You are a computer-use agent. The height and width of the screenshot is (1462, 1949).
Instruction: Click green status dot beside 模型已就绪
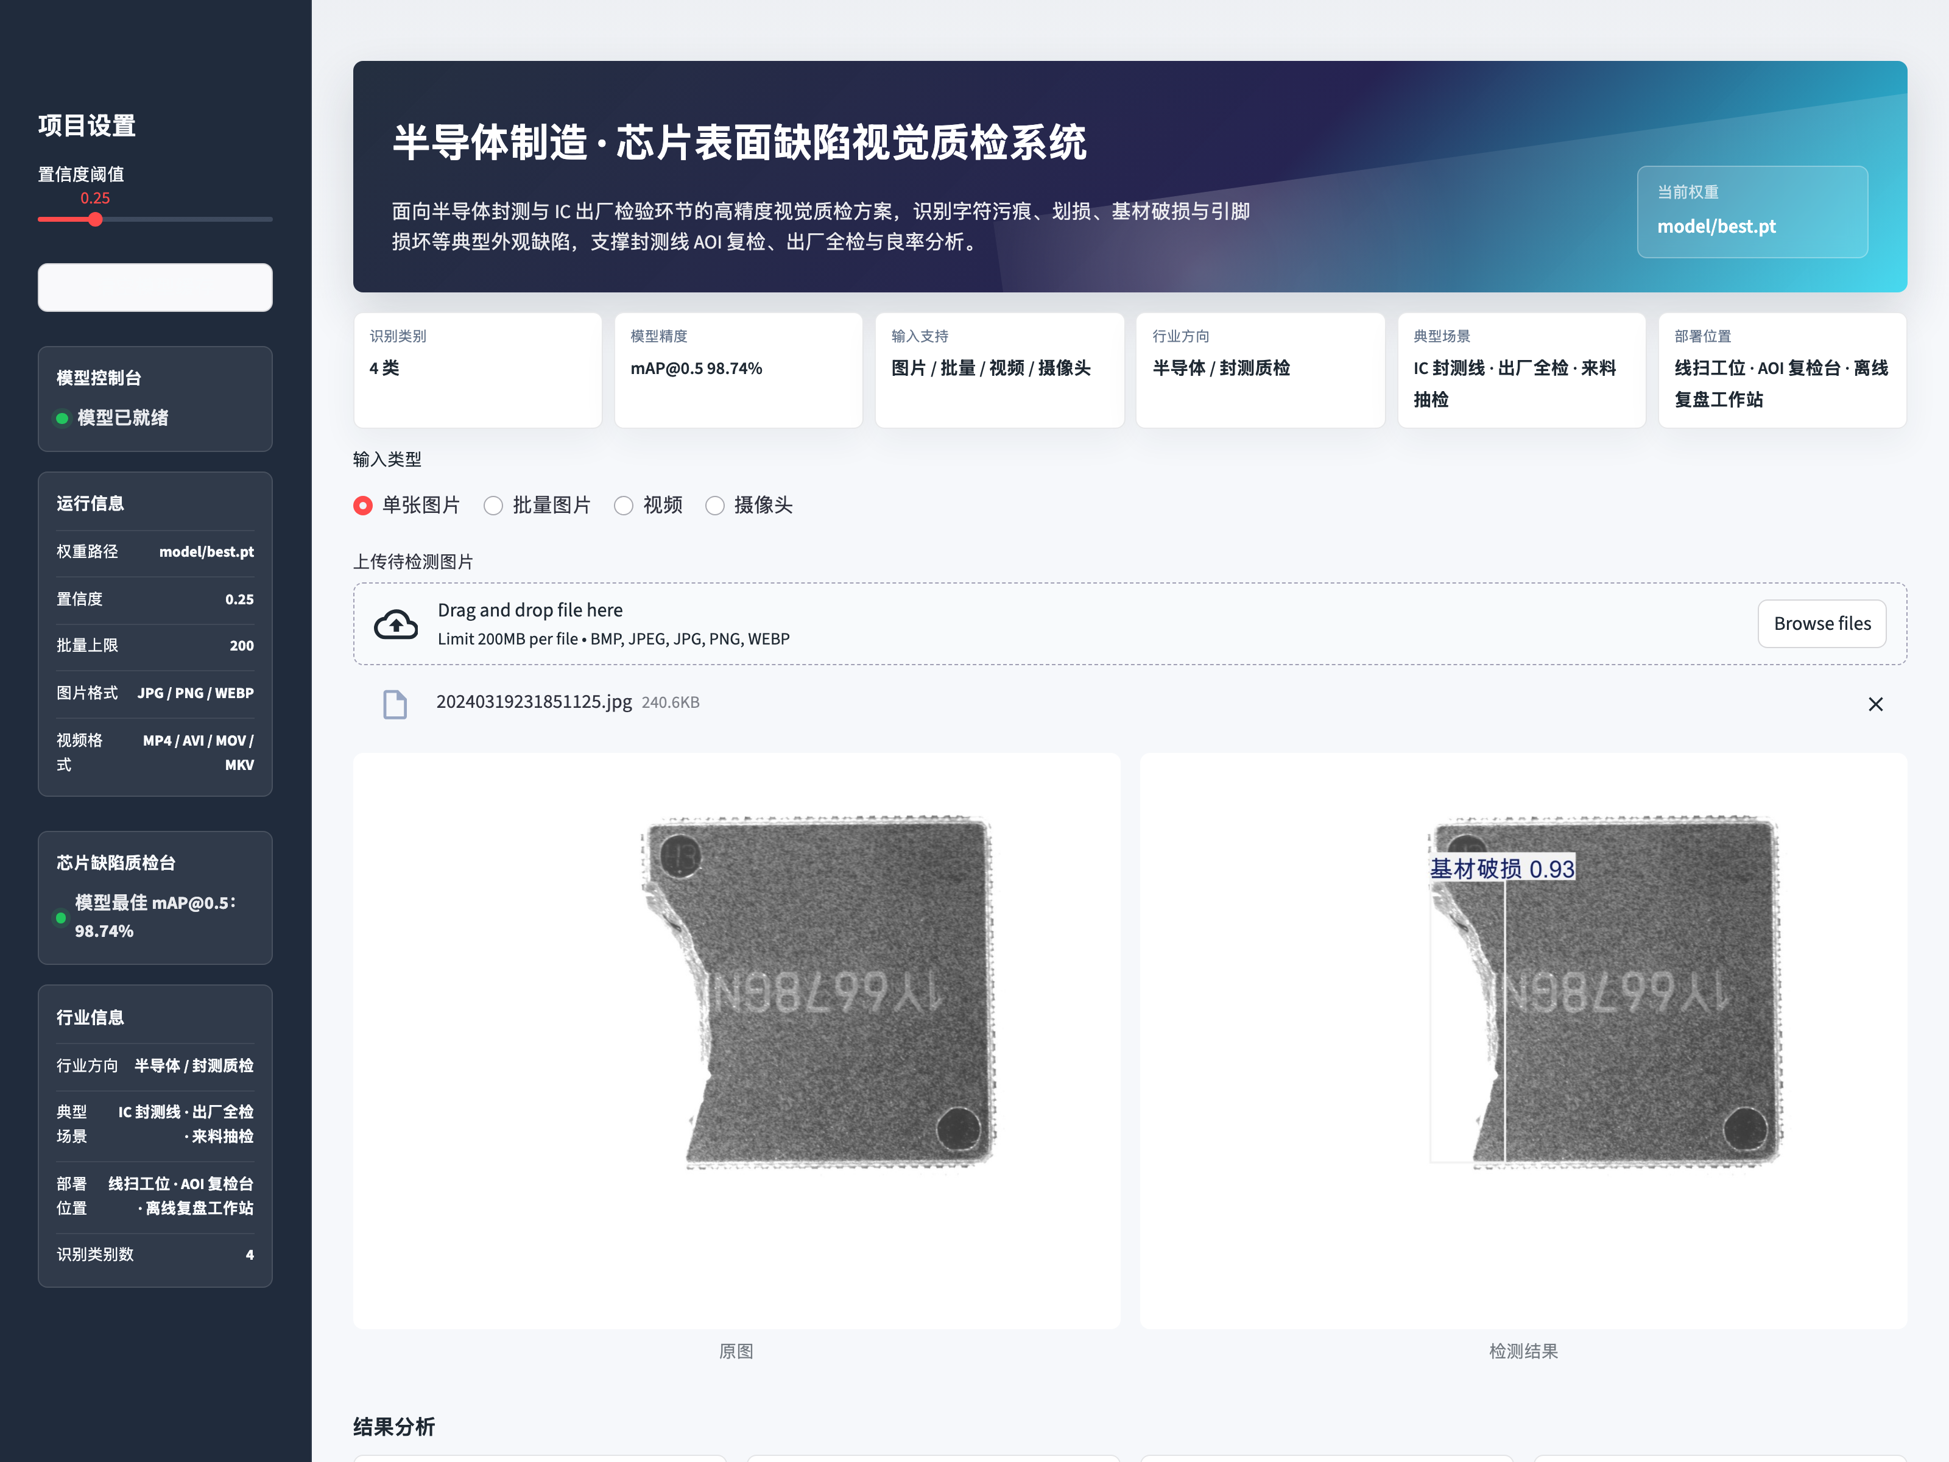pos(63,418)
